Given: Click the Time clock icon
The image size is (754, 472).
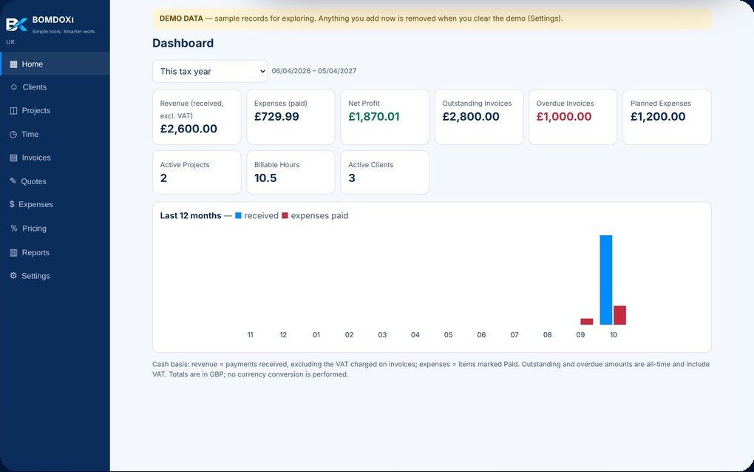Looking at the screenshot, I should pyautogui.click(x=13, y=134).
